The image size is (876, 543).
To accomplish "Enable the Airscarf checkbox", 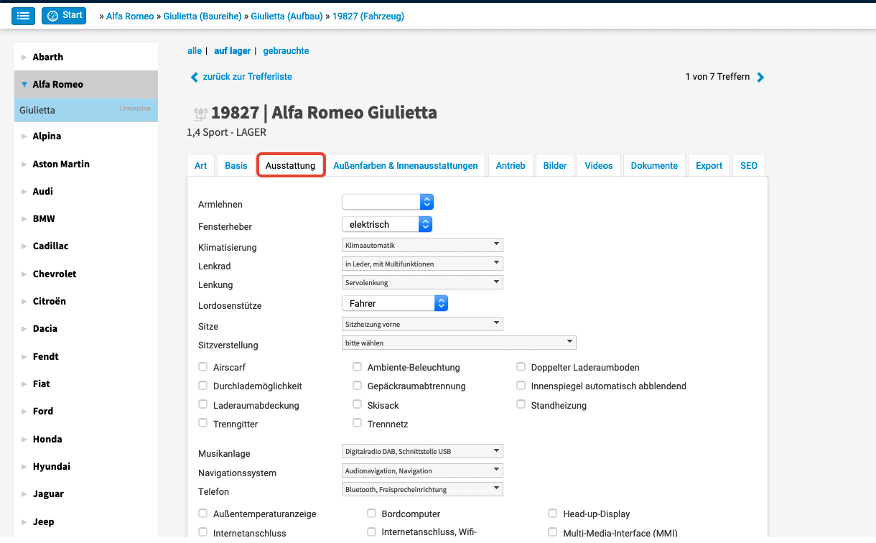I will pyautogui.click(x=203, y=367).
